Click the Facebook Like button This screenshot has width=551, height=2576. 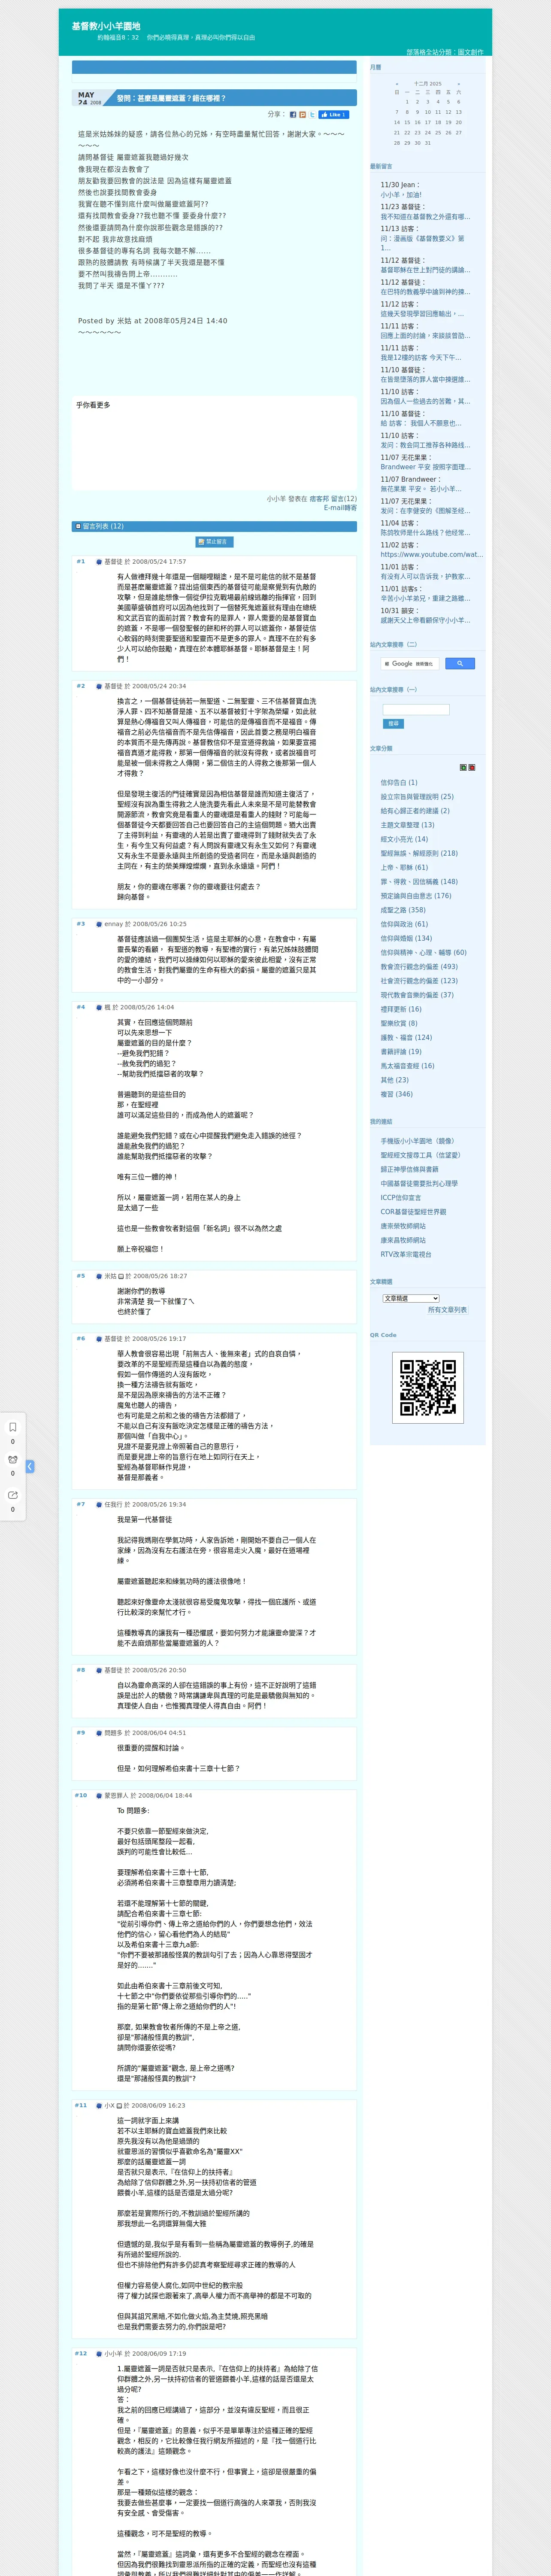334,115
